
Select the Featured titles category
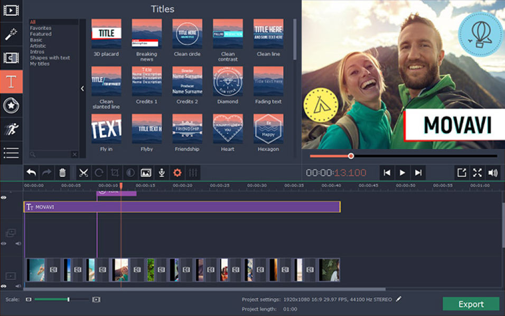pyautogui.click(x=41, y=34)
